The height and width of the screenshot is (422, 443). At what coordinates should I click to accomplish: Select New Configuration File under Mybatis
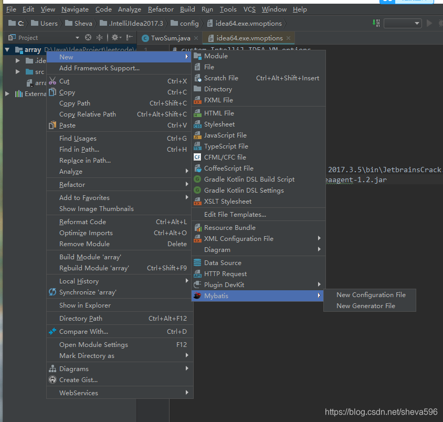point(370,295)
